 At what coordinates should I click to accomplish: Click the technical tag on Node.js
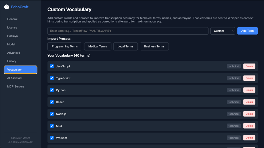point(234,114)
